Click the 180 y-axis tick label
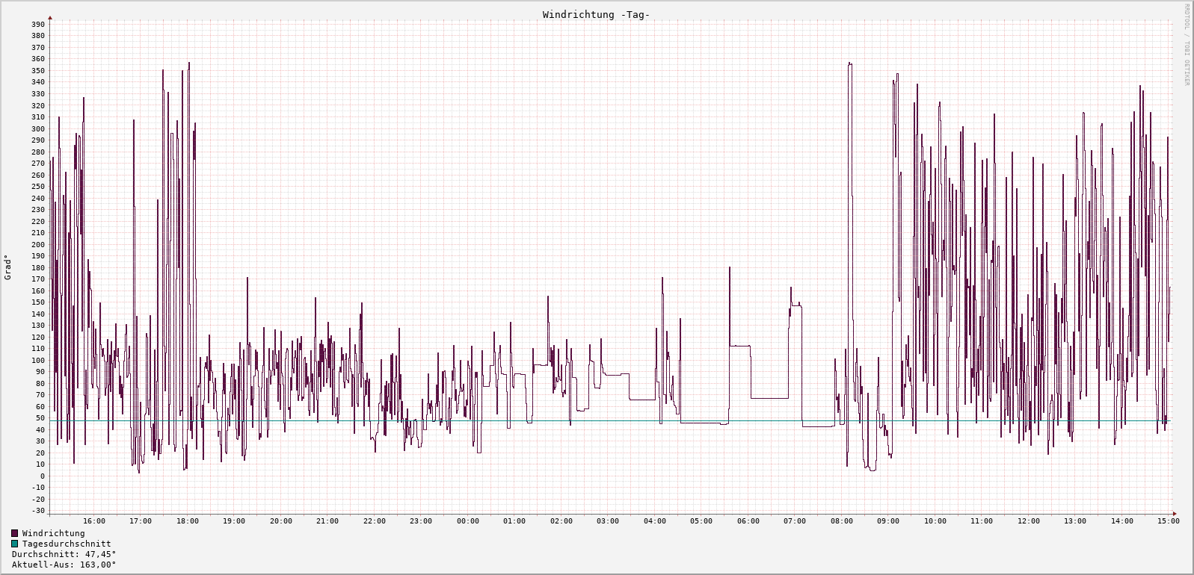This screenshot has height=575, width=1194. (37, 267)
